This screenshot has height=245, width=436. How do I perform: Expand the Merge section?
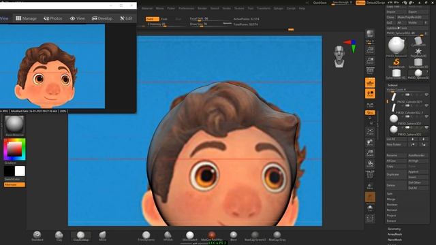[391, 199]
